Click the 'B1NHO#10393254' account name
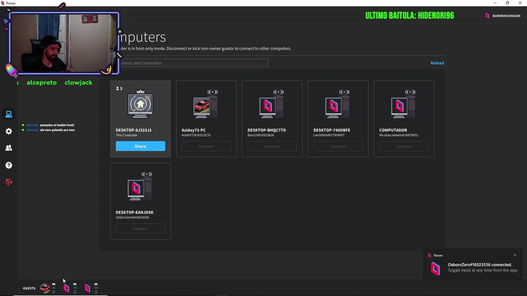The image size is (527, 296). pyautogui.click(x=506, y=16)
